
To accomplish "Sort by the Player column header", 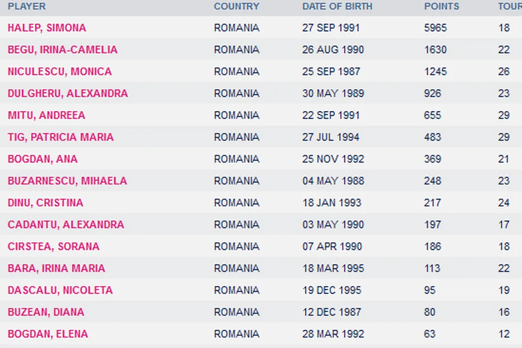I will pos(26,6).
